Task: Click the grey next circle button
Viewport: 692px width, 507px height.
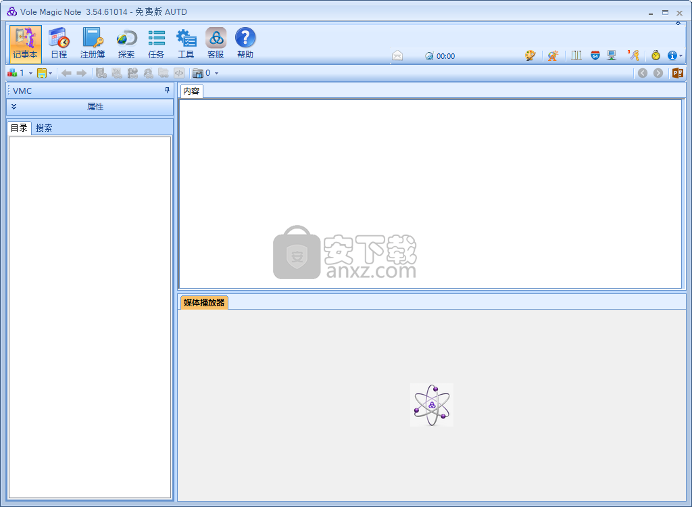Action: coord(658,73)
